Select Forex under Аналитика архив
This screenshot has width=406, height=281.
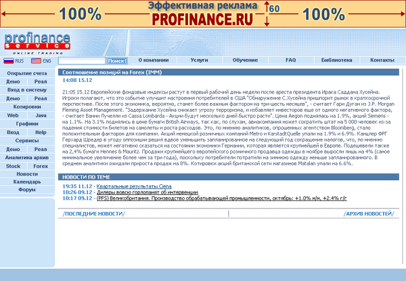point(41,165)
